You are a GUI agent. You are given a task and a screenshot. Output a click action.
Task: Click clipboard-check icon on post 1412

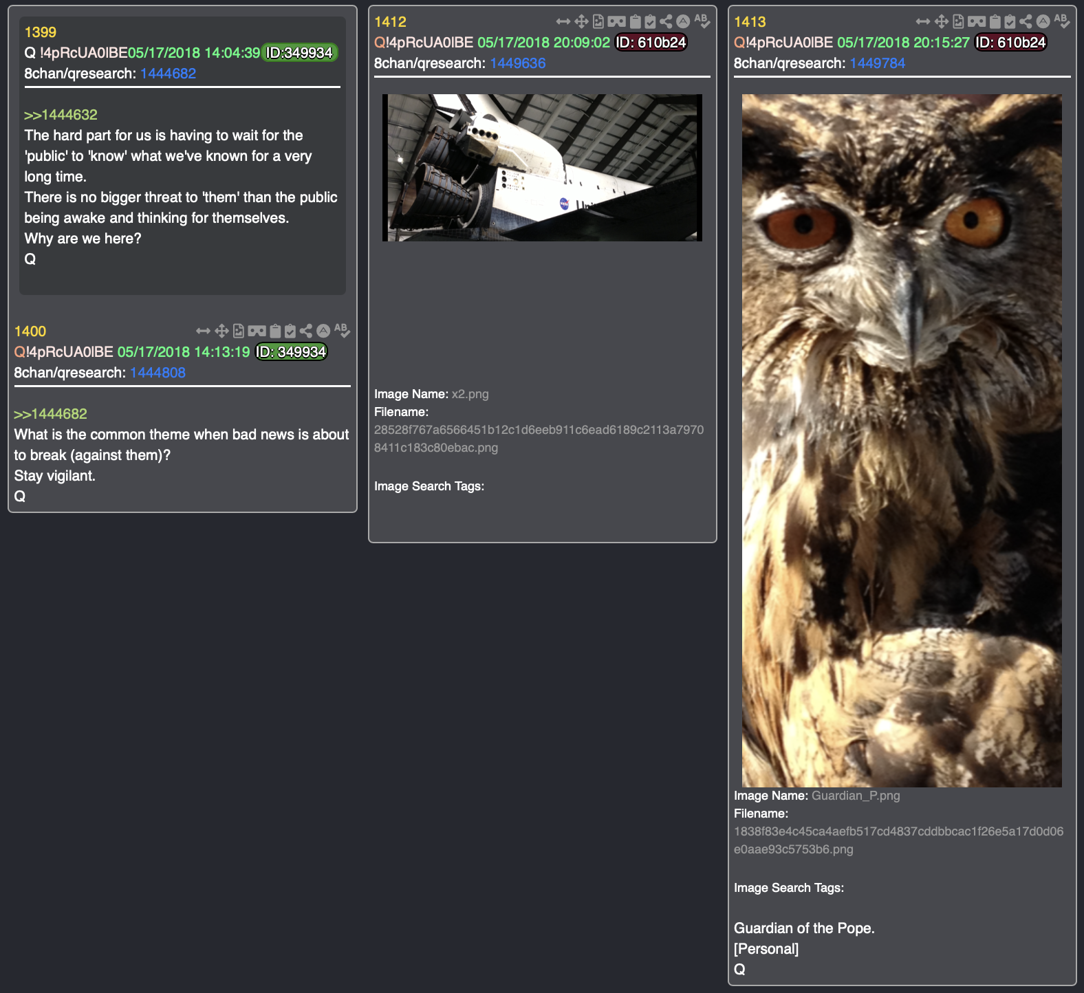pyautogui.click(x=651, y=21)
